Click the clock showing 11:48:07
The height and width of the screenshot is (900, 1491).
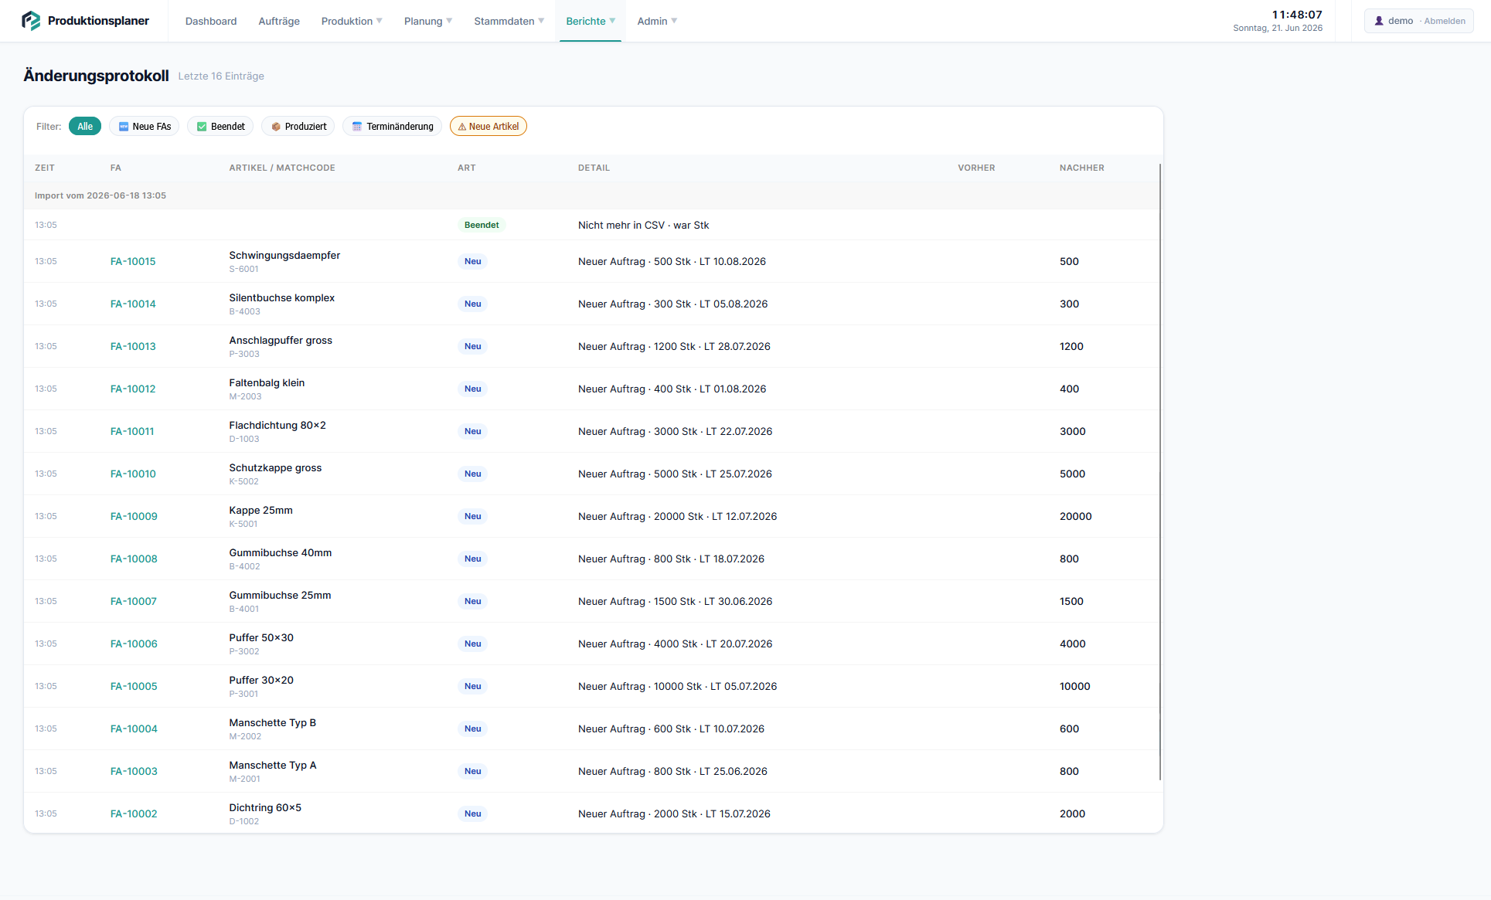coord(1296,15)
